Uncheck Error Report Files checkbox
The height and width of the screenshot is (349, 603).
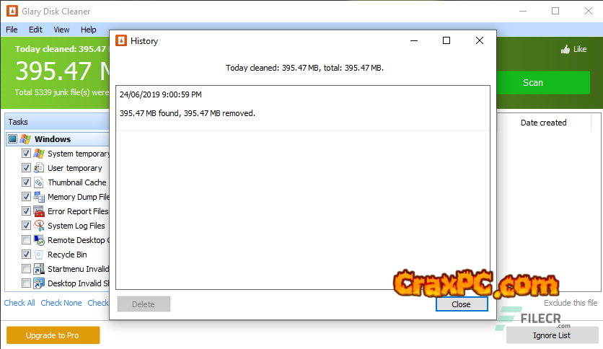point(26,211)
